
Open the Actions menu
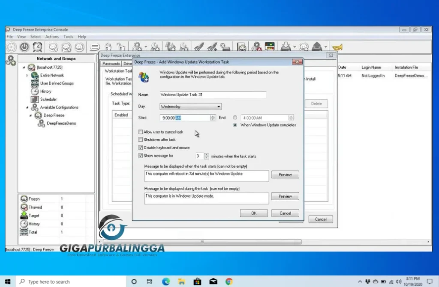(52, 37)
